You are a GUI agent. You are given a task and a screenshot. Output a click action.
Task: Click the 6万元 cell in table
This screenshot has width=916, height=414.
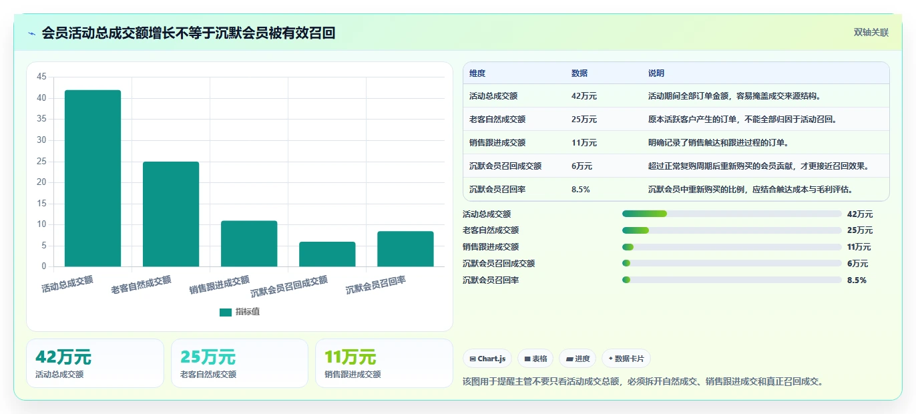point(582,166)
